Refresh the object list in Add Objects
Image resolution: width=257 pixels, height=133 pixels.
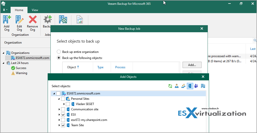click(170, 86)
